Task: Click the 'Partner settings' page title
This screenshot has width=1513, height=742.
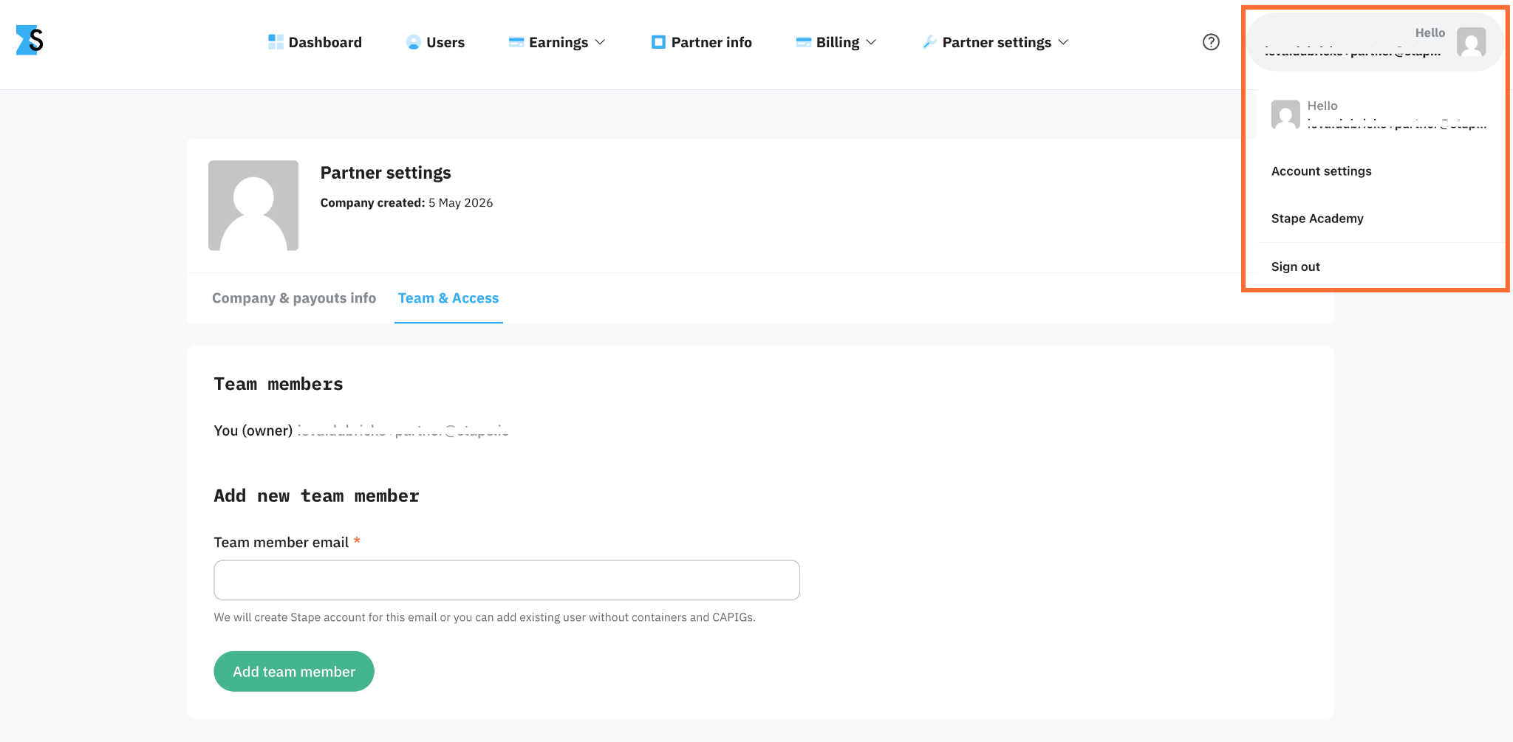Action: 386,173
